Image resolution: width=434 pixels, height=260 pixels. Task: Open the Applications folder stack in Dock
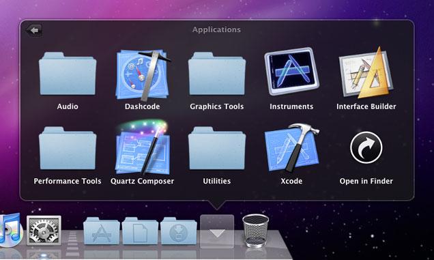pyautogui.click(x=102, y=231)
